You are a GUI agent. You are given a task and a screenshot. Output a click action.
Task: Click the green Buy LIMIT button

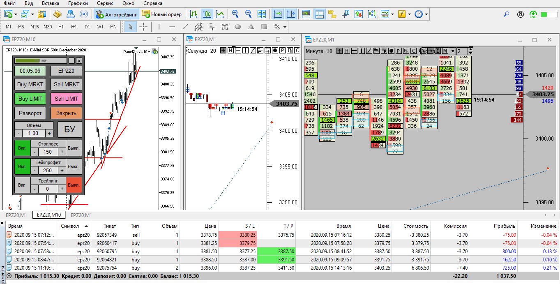click(x=30, y=99)
